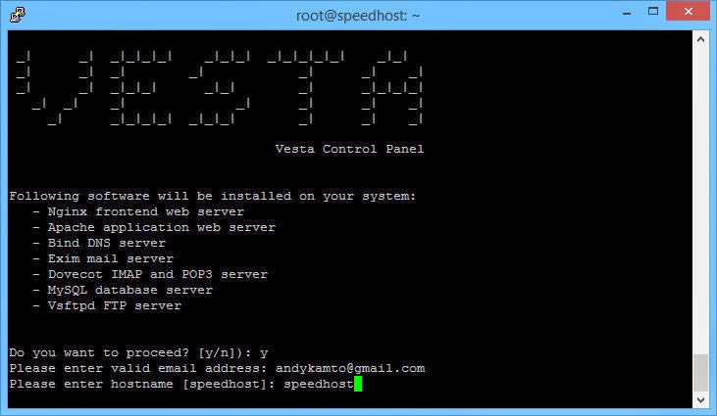Viewport: 717px width, 416px height.
Task: Open the PuTTY system menu icon
Action: point(18,15)
